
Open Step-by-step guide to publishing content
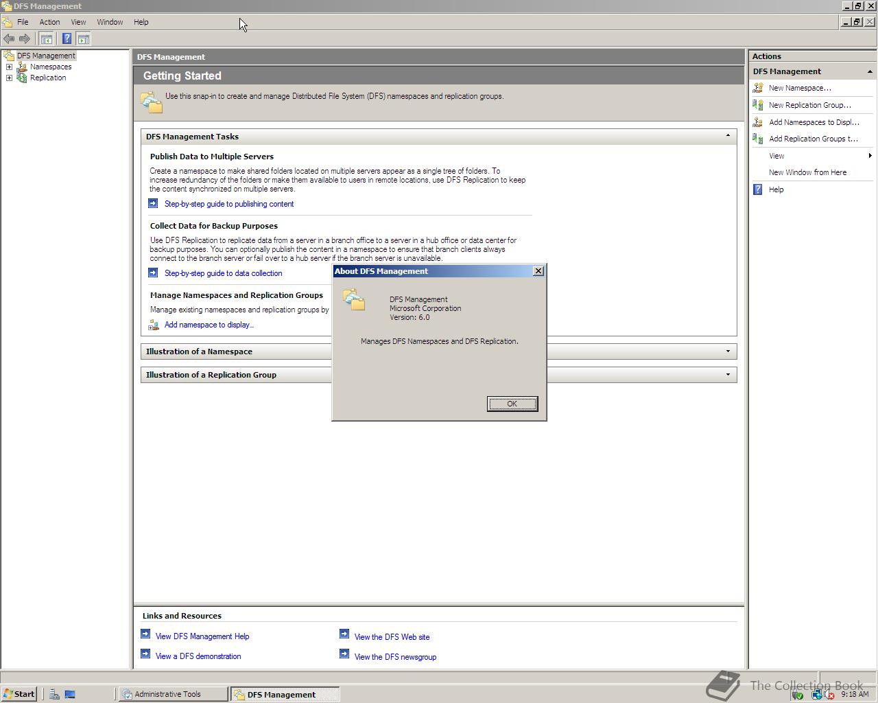pyautogui.click(x=229, y=204)
